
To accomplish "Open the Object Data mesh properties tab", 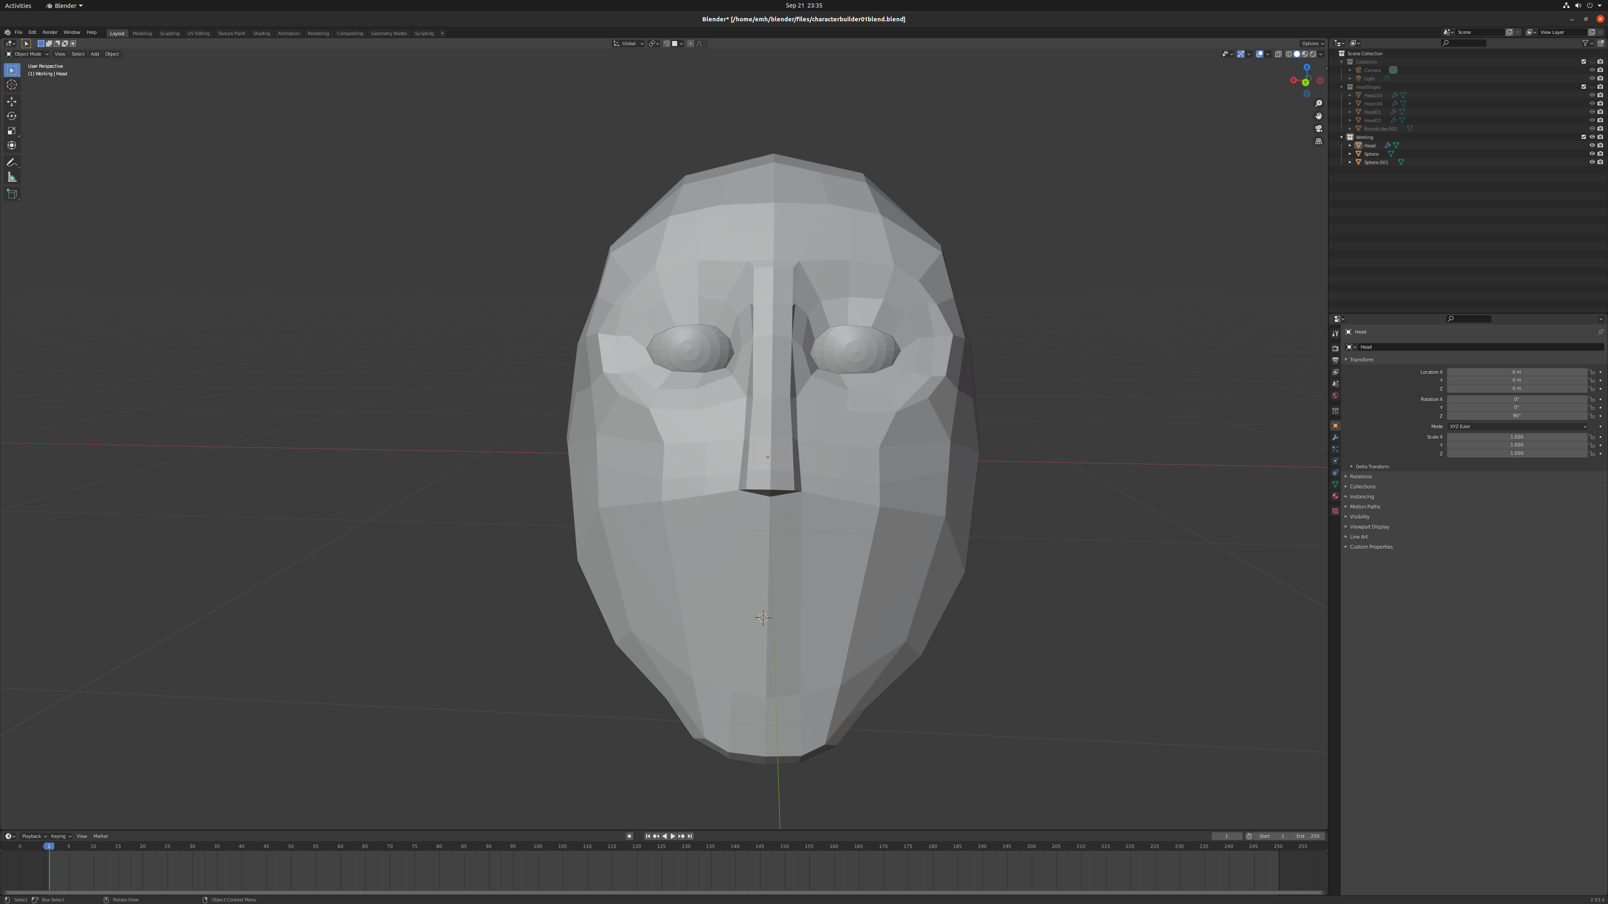I will 1335,484.
